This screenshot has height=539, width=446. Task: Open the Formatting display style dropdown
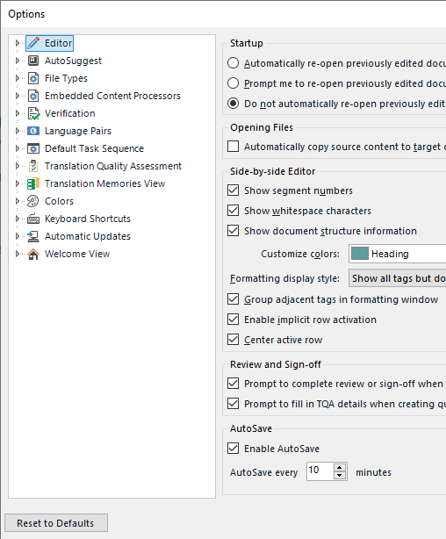click(x=397, y=278)
